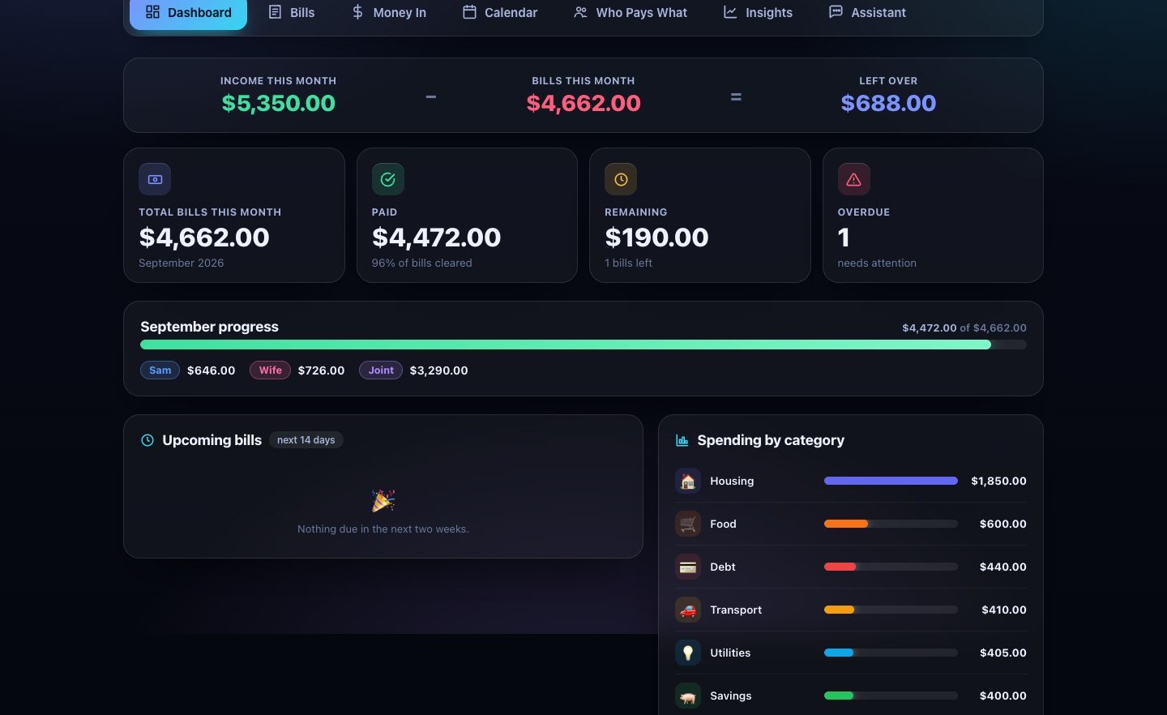Click the Transport category car icon
The height and width of the screenshot is (715, 1167).
tap(688, 610)
